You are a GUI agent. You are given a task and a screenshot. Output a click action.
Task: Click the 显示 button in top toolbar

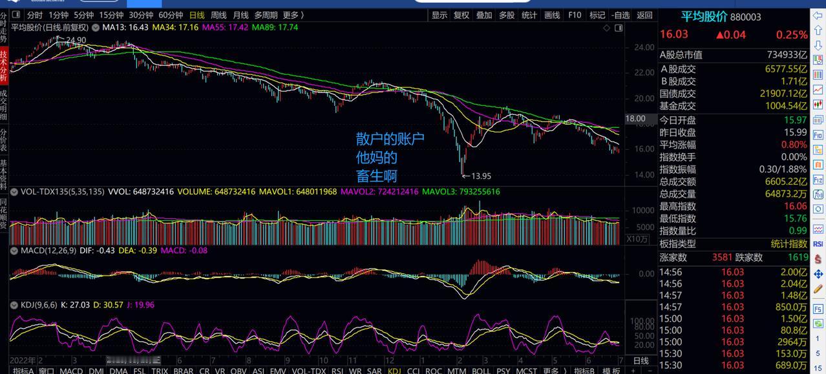(439, 15)
